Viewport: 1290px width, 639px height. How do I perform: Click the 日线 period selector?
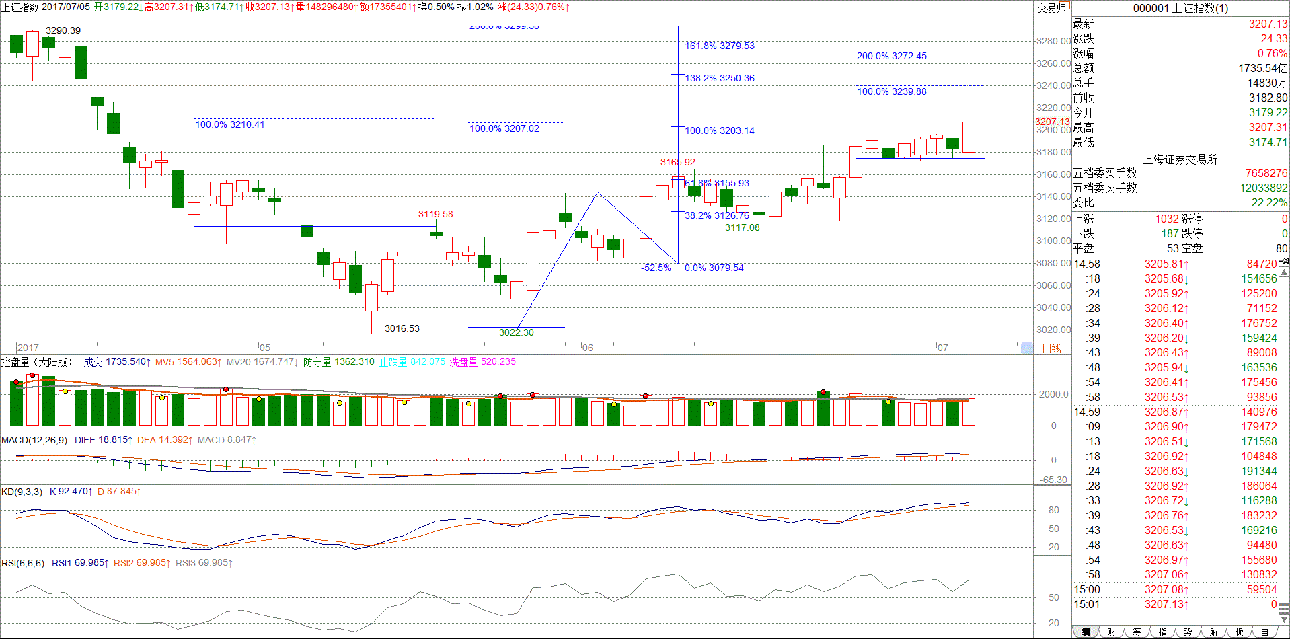pyautogui.click(x=1051, y=348)
